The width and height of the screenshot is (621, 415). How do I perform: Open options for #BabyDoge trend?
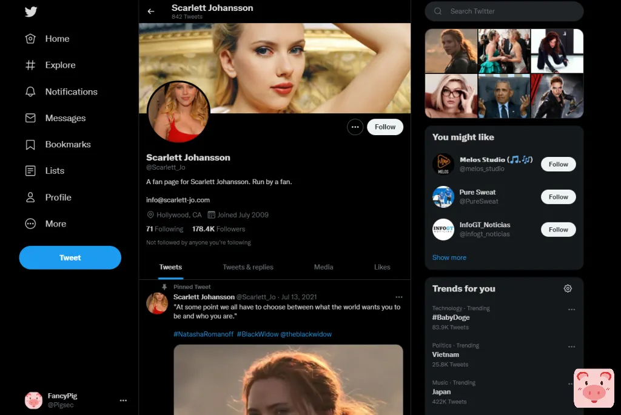(x=571, y=310)
